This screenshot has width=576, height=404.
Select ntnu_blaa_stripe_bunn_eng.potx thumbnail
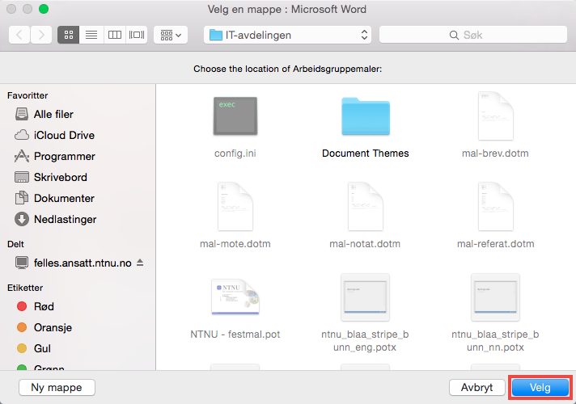(365, 297)
